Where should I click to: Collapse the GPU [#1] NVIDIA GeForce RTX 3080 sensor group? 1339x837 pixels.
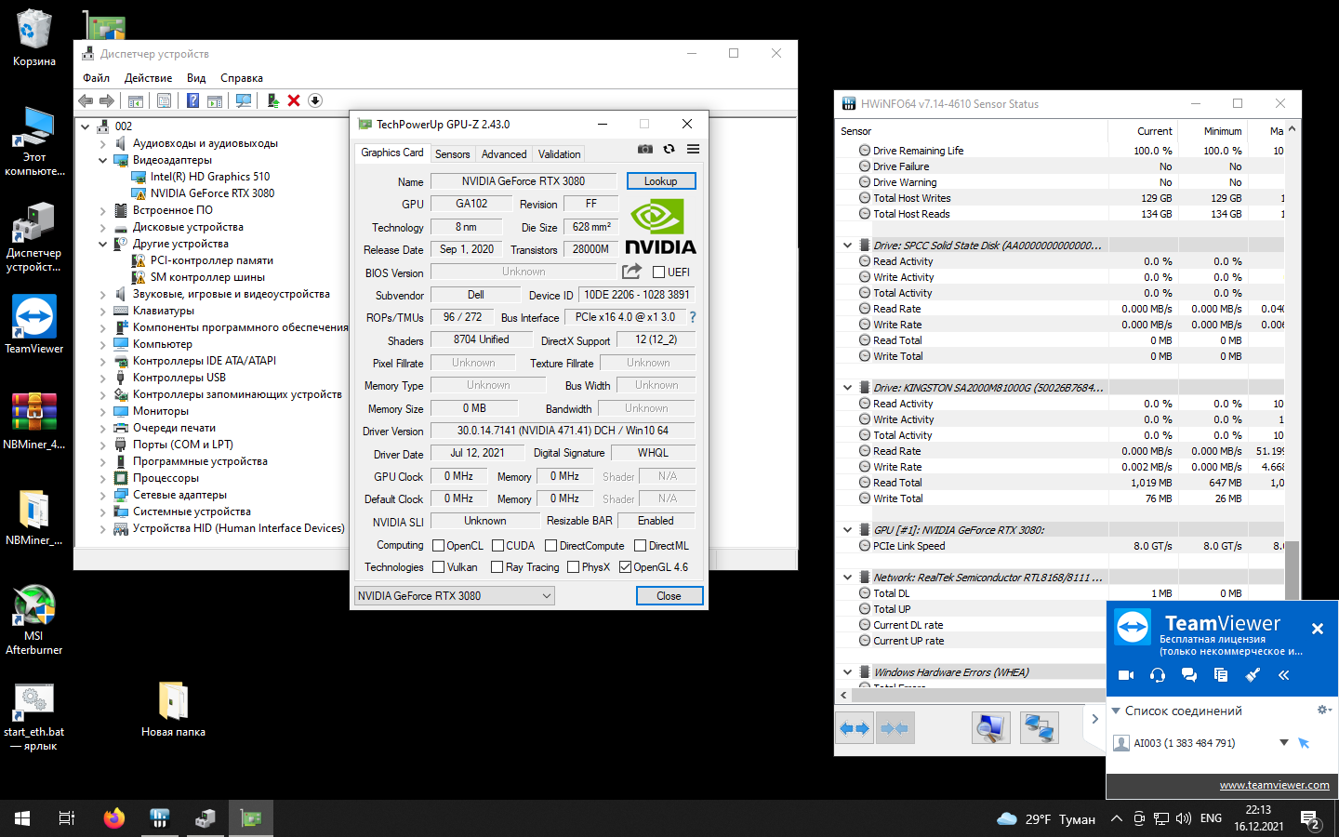point(847,530)
